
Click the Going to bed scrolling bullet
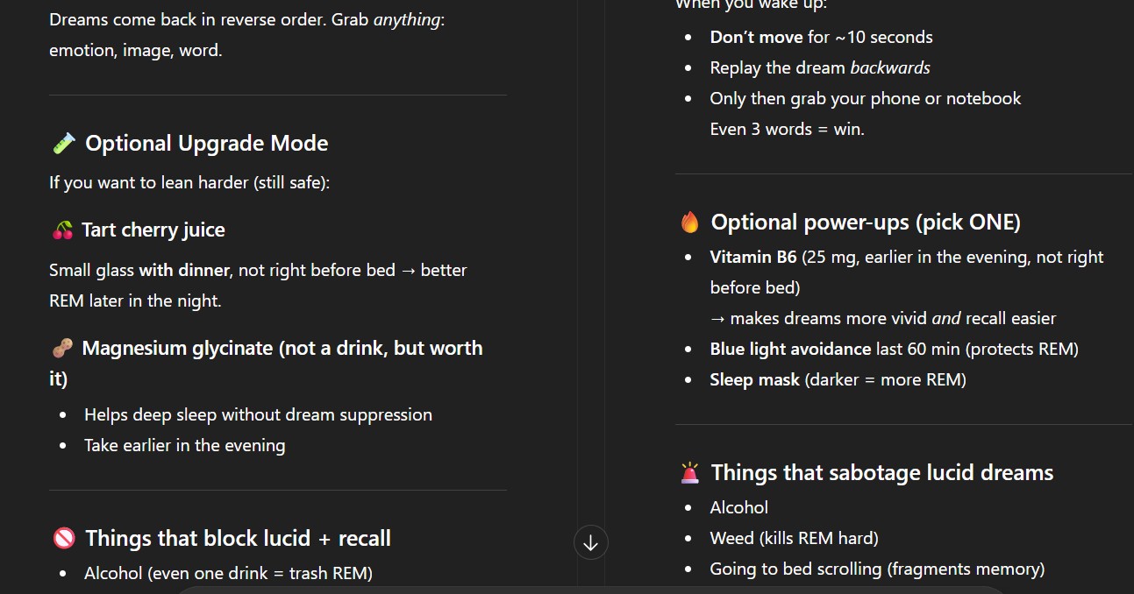pos(877,569)
